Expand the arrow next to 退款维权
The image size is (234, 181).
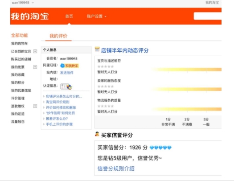pos(35,106)
